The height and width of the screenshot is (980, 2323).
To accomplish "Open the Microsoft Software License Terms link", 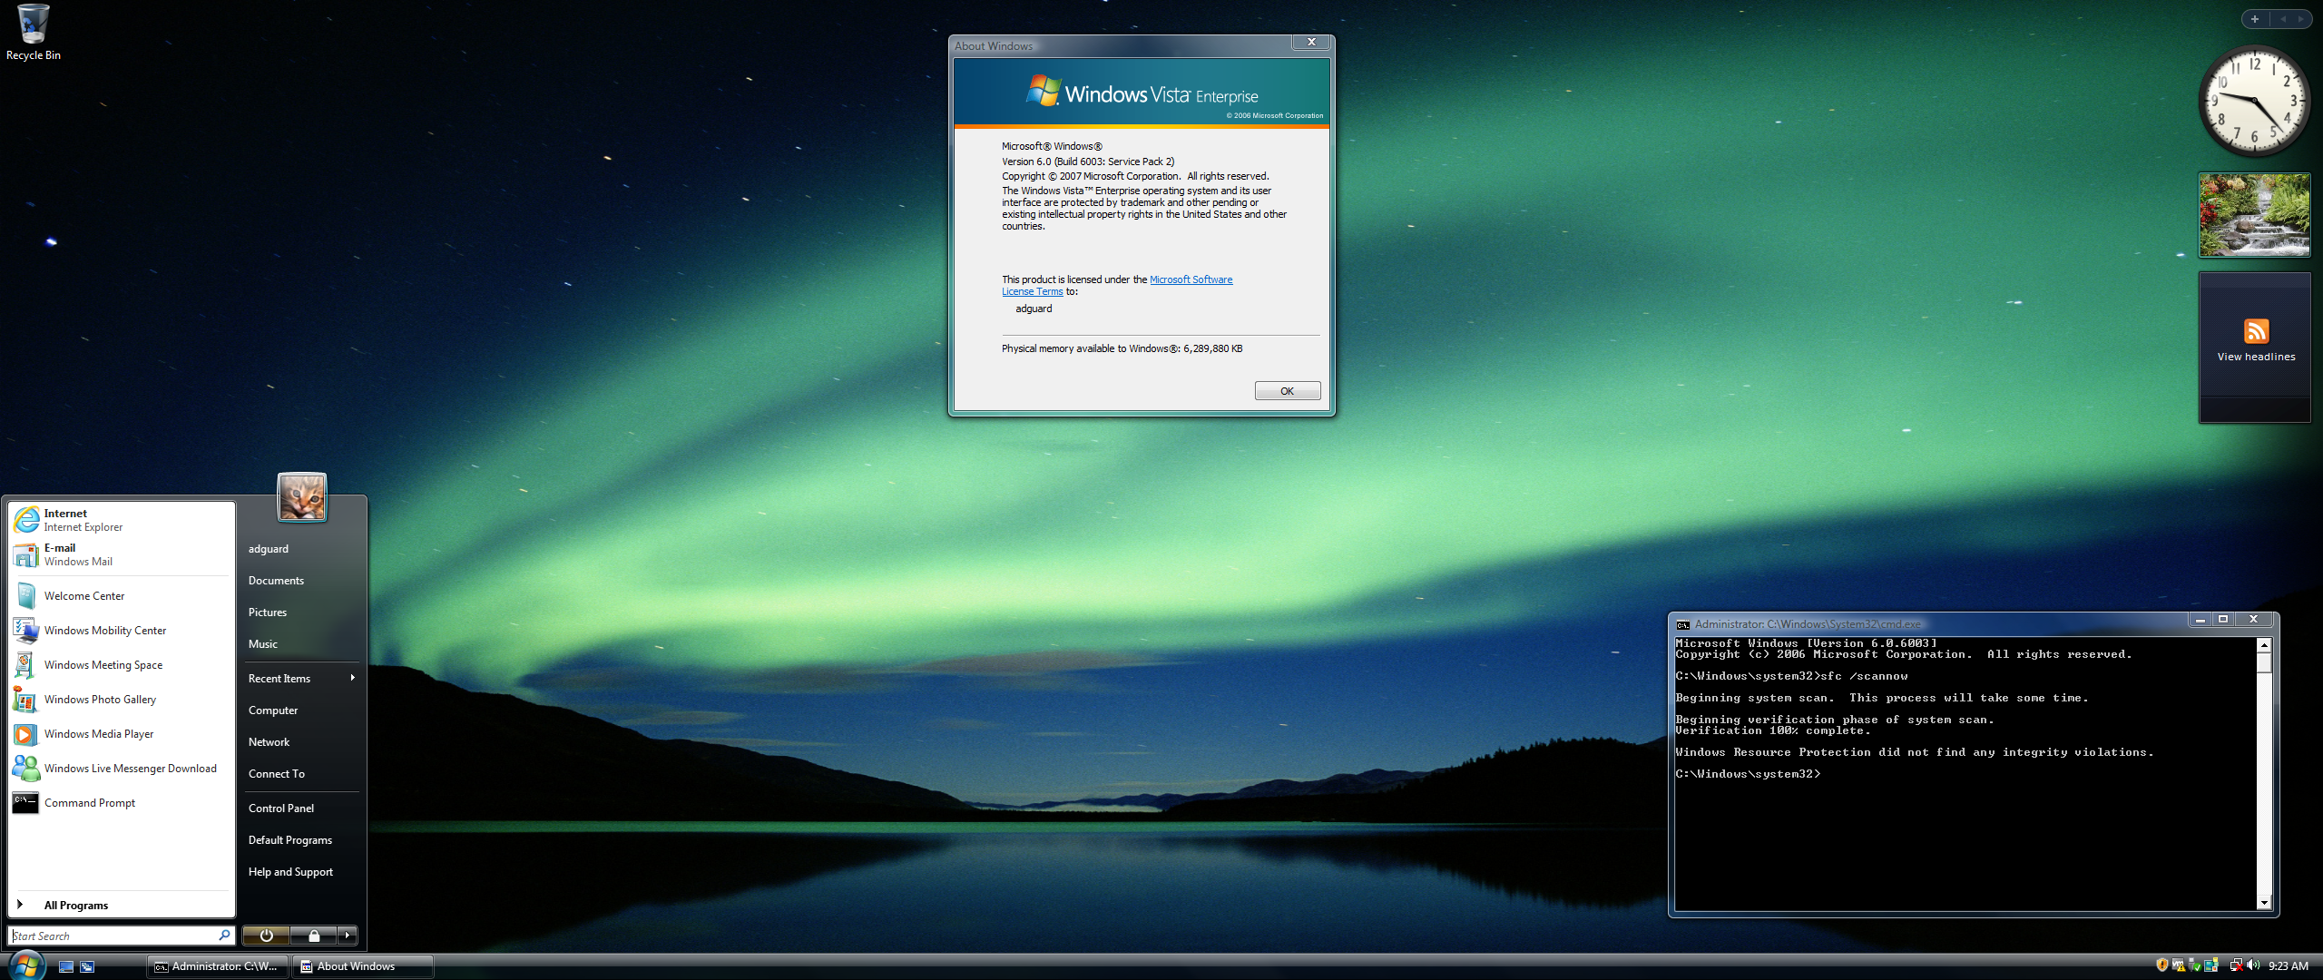I will 1191,279.
